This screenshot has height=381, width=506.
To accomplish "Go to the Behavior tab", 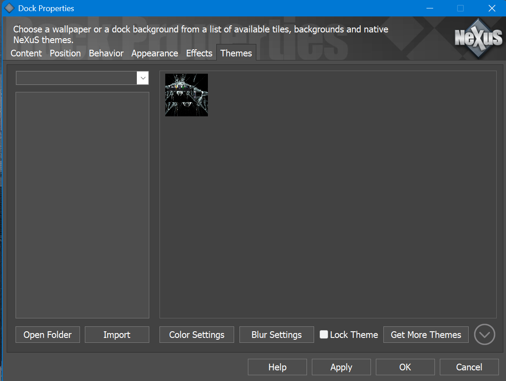I will (106, 53).
